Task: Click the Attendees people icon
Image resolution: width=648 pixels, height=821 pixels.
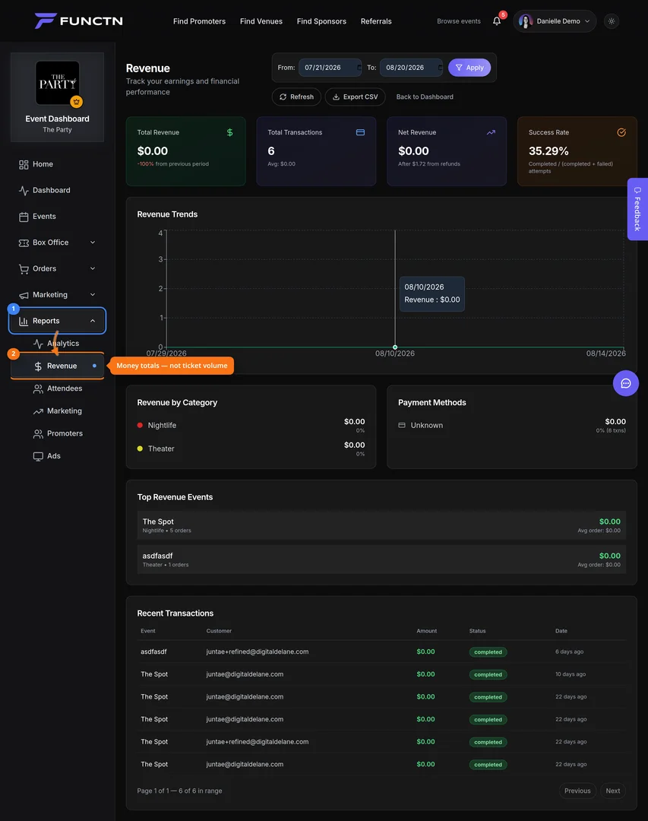Action: click(38, 388)
